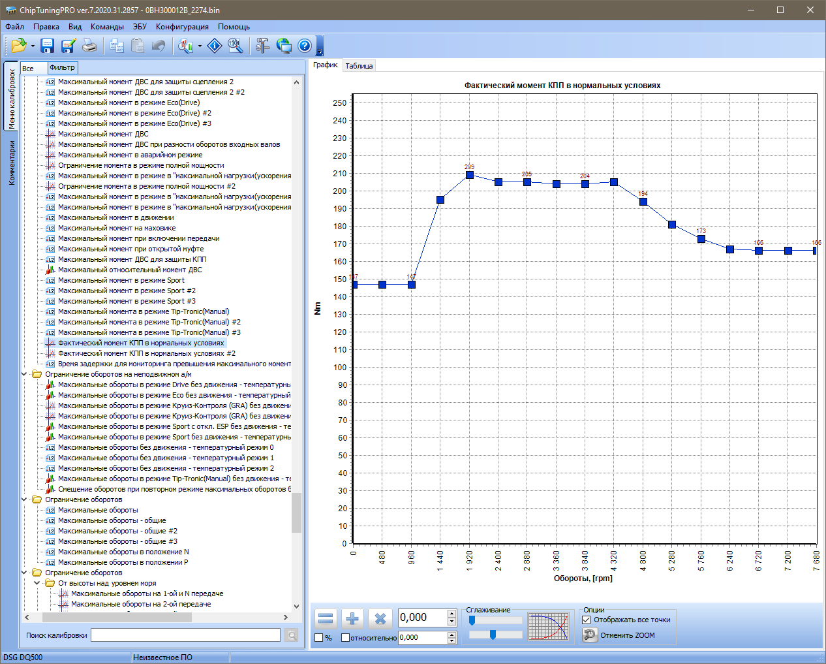This screenshot has height=664, width=826.
Task: Select Фактический момент КПП в нормальных условиях #2
Action: coord(147,353)
